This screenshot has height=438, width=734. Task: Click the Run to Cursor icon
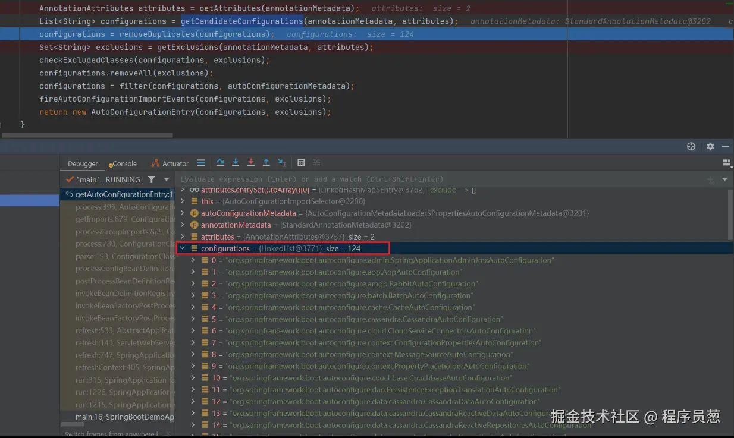(x=282, y=163)
